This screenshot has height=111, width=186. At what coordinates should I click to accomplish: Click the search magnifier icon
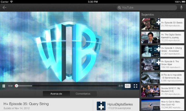[119, 7]
